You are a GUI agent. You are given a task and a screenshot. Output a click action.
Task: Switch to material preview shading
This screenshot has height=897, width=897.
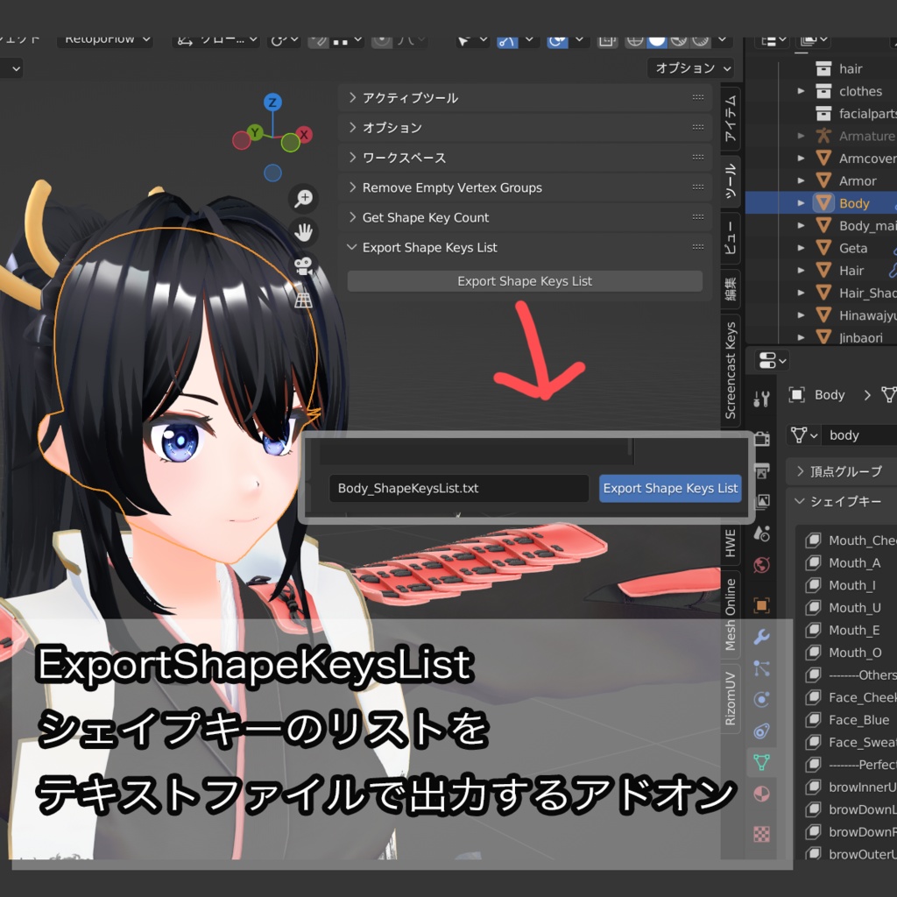click(x=679, y=41)
